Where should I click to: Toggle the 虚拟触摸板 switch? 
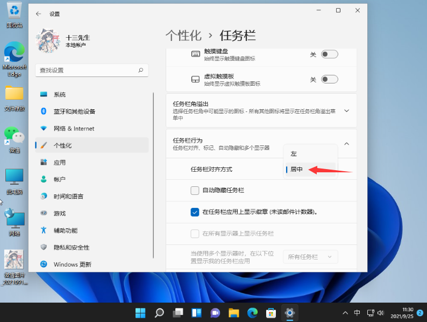coord(329,79)
